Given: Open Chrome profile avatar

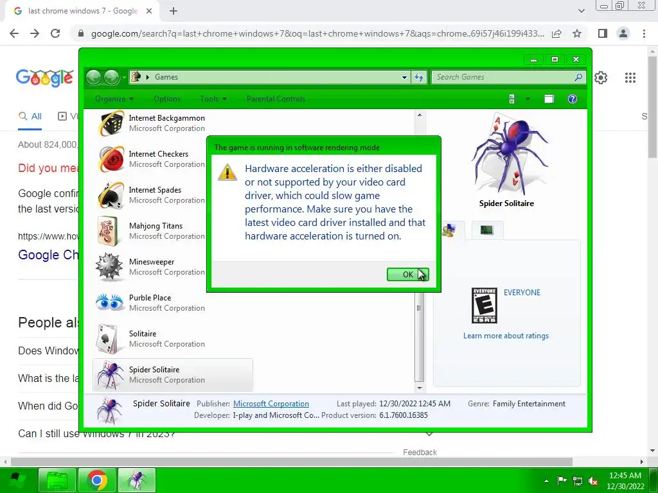Looking at the screenshot, I should [623, 33].
